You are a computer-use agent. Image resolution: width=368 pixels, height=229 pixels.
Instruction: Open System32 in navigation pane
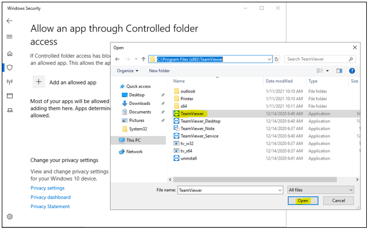point(135,129)
